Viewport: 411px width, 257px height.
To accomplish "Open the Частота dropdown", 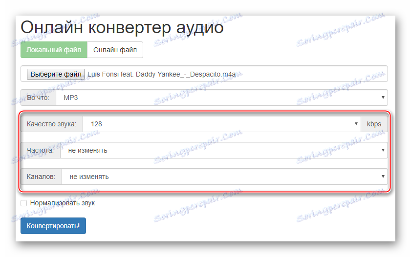I will coord(224,150).
